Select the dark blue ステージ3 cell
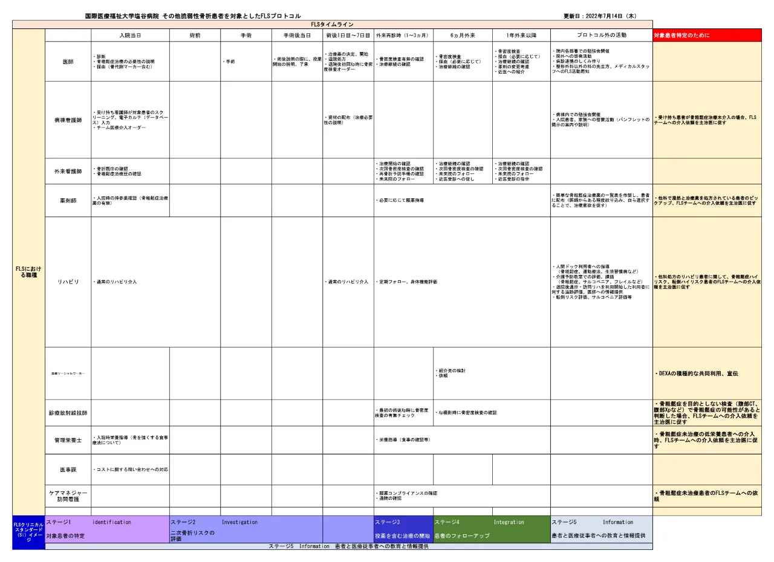The width and height of the screenshot is (774, 562). click(x=403, y=528)
